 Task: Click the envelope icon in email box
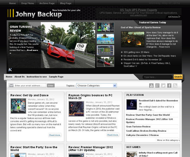click(11, 85)
